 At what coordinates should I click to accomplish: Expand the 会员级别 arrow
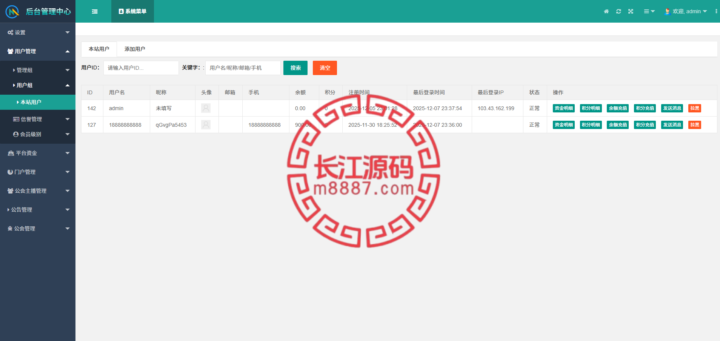coord(68,134)
